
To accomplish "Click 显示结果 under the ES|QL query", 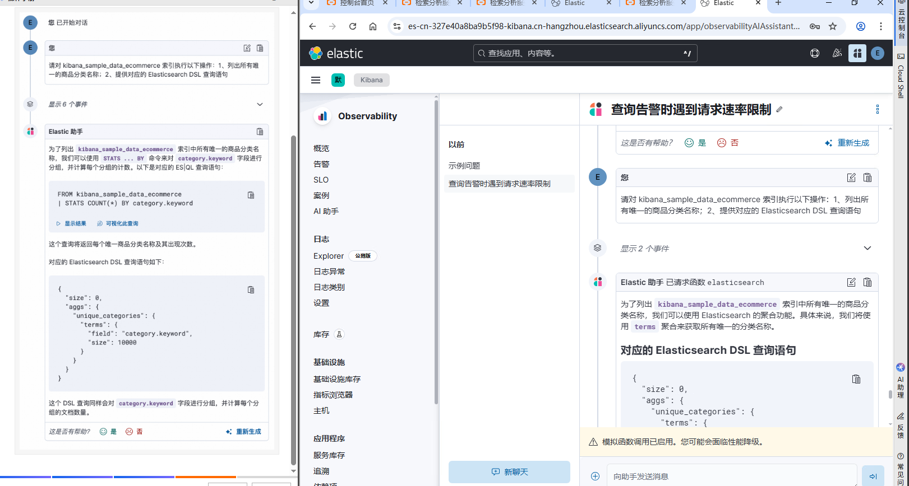I will pyautogui.click(x=71, y=223).
